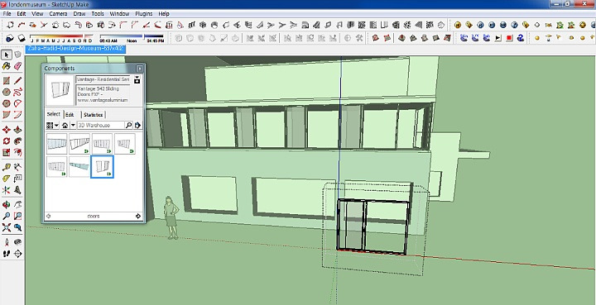
Task: Activate the Circle drawing tool
Action: tap(7, 93)
